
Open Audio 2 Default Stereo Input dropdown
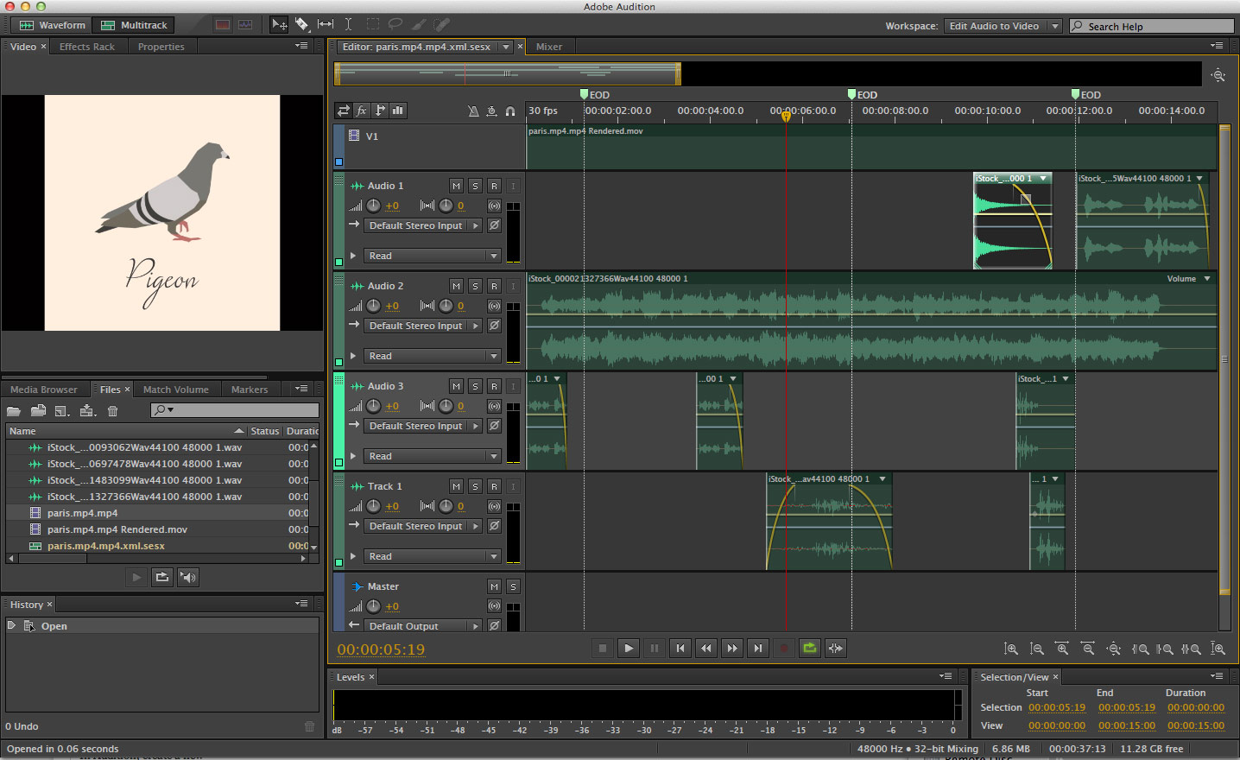click(x=423, y=326)
